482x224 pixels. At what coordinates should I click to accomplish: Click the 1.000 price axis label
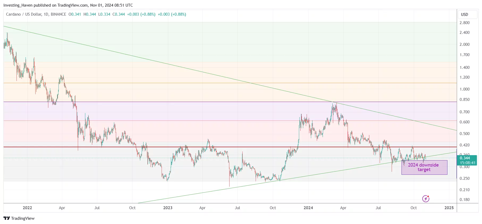tap(464, 89)
